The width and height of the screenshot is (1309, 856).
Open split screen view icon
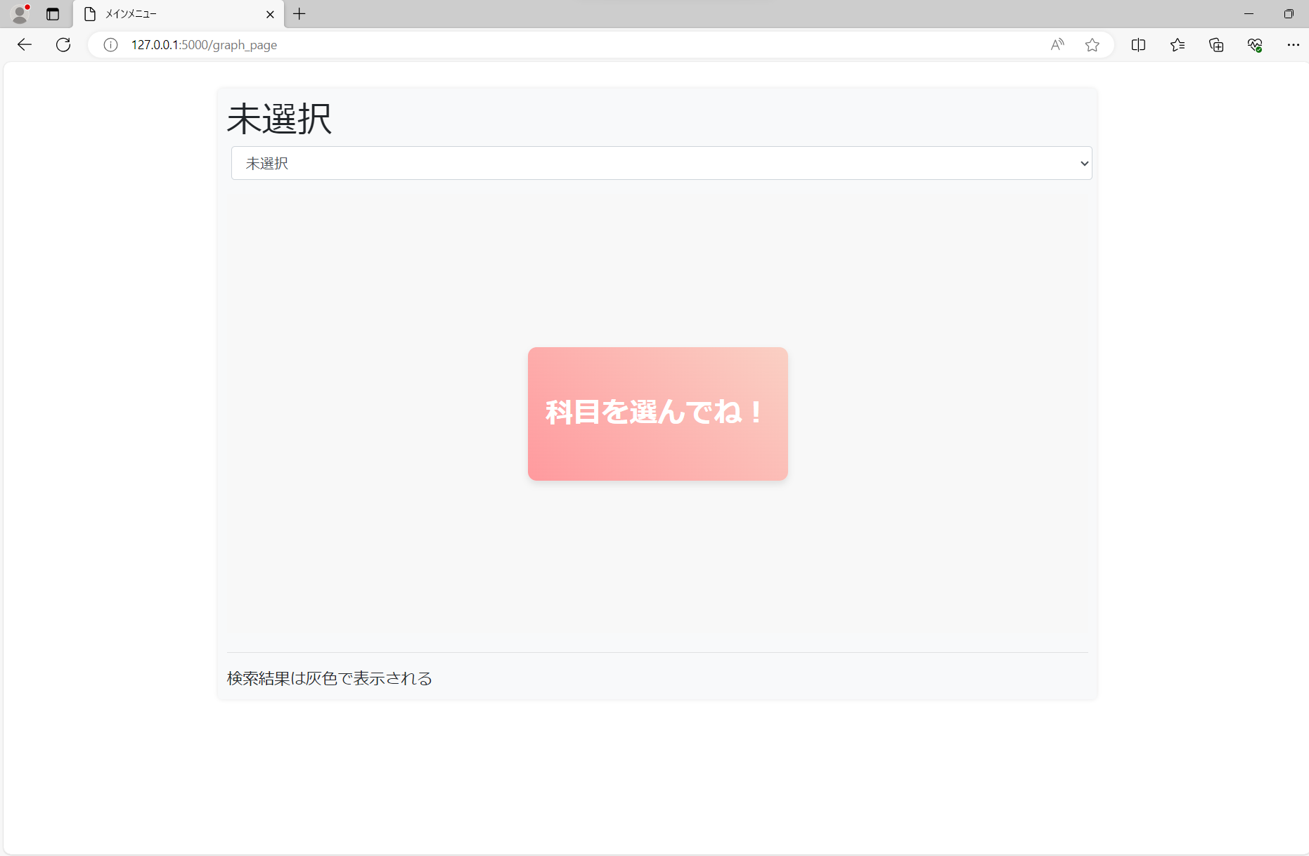[1138, 45]
